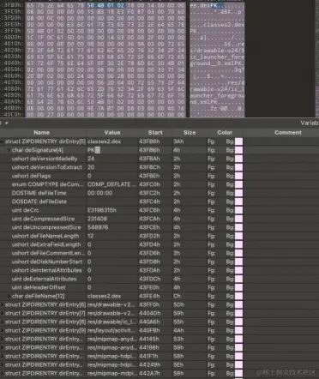Collapse the struct ZIPDIRENTRY dirEntry[5] row
The height and width of the screenshot is (379, 319).
(x=2, y=141)
